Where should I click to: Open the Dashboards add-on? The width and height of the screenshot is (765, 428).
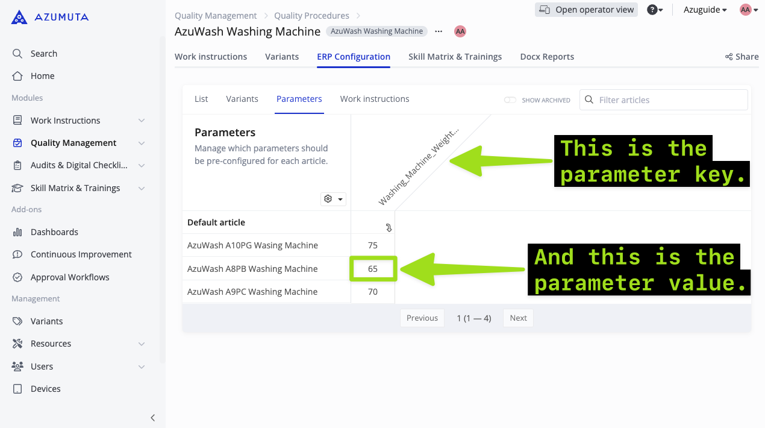point(54,231)
